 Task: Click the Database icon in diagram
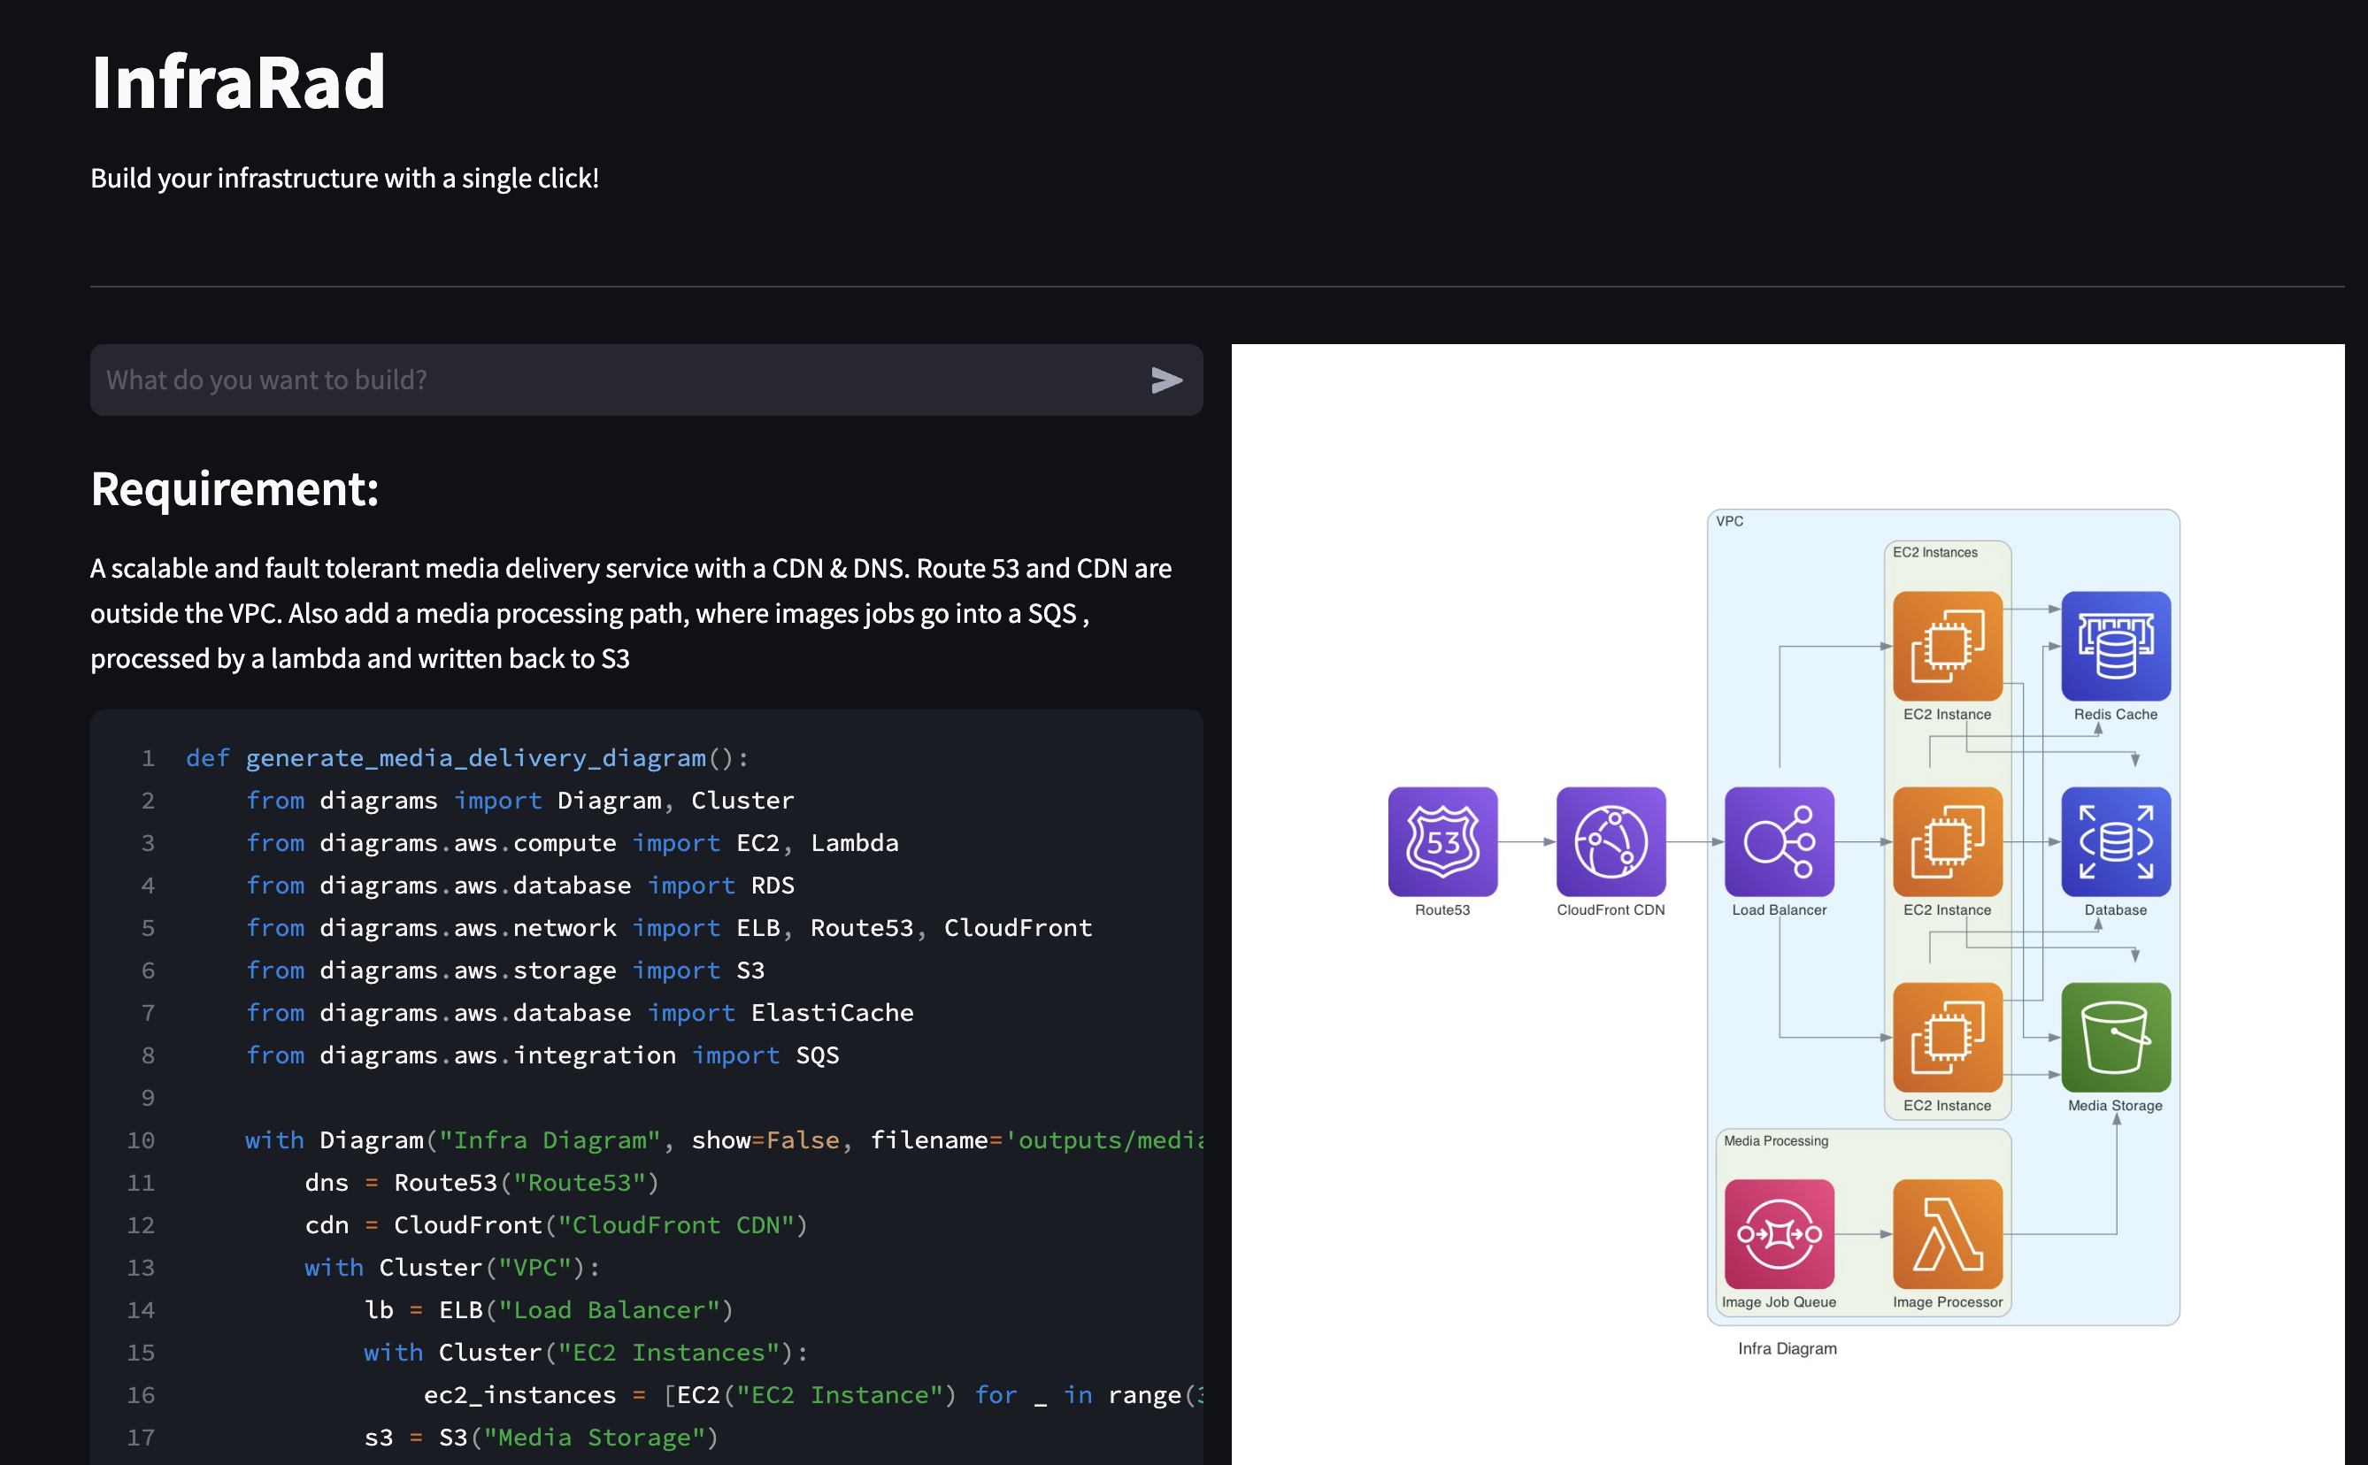tap(2115, 841)
